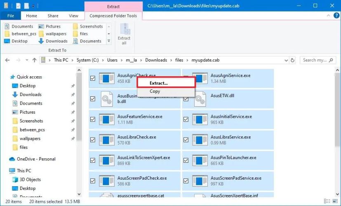This screenshot has height=206, width=341.
Task: Deselect the AsusScreenPadCheck.exe checkbox
Action: point(93,181)
